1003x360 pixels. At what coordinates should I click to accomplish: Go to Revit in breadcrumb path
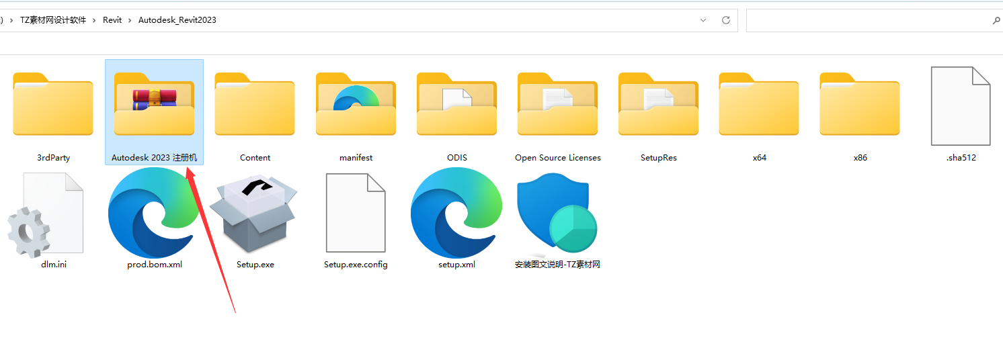(112, 20)
